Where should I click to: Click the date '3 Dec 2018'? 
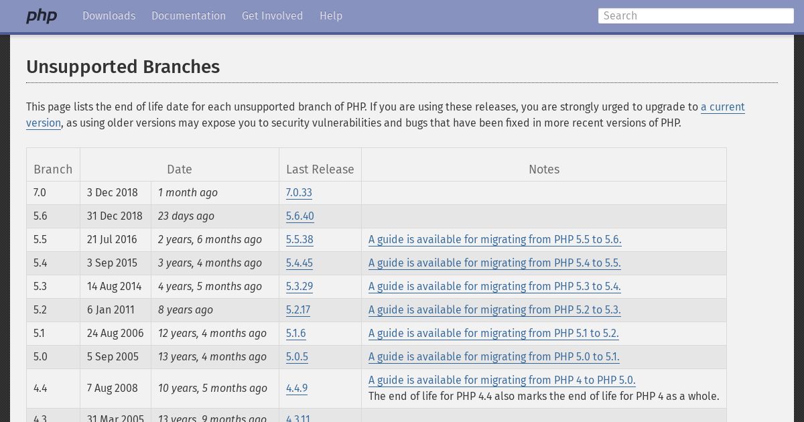tap(113, 193)
